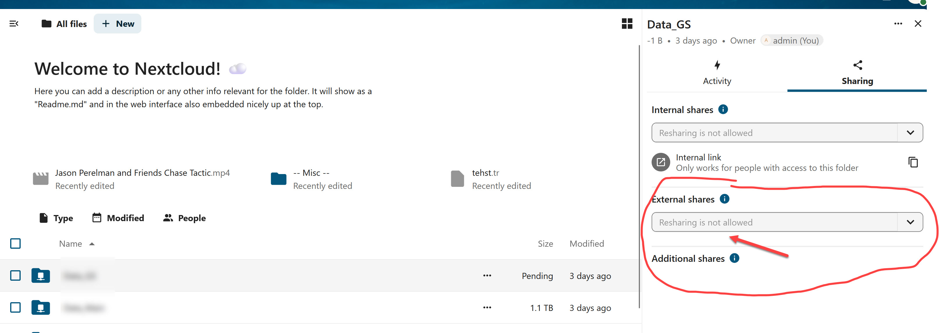Click the 1.1 TB size cell
This screenshot has height=333, width=939.
pos(541,308)
